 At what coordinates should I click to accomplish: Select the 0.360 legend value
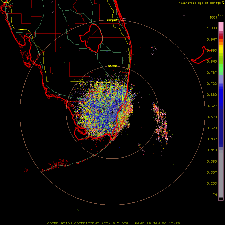[212, 161]
